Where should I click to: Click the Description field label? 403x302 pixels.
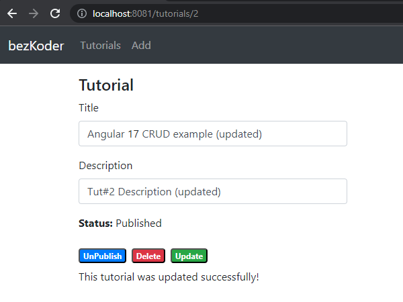pyautogui.click(x=105, y=166)
